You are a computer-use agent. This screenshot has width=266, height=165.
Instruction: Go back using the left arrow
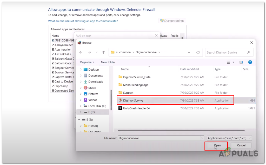point(81,52)
